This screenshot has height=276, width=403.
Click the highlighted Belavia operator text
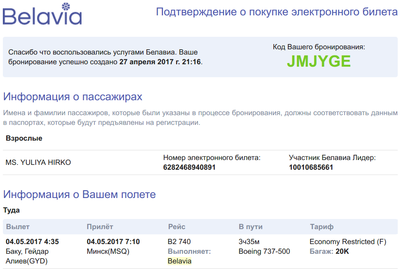tap(179, 261)
